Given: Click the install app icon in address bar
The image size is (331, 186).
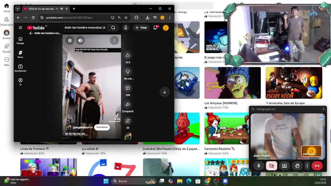Looking at the screenshot, I should point(112,18).
